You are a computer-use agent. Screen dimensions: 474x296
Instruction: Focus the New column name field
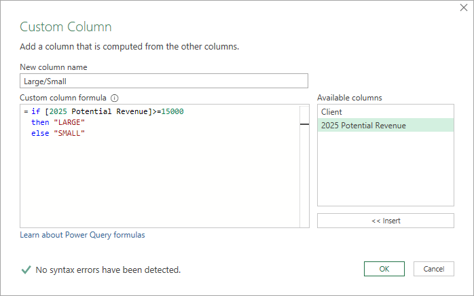[x=164, y=81]
